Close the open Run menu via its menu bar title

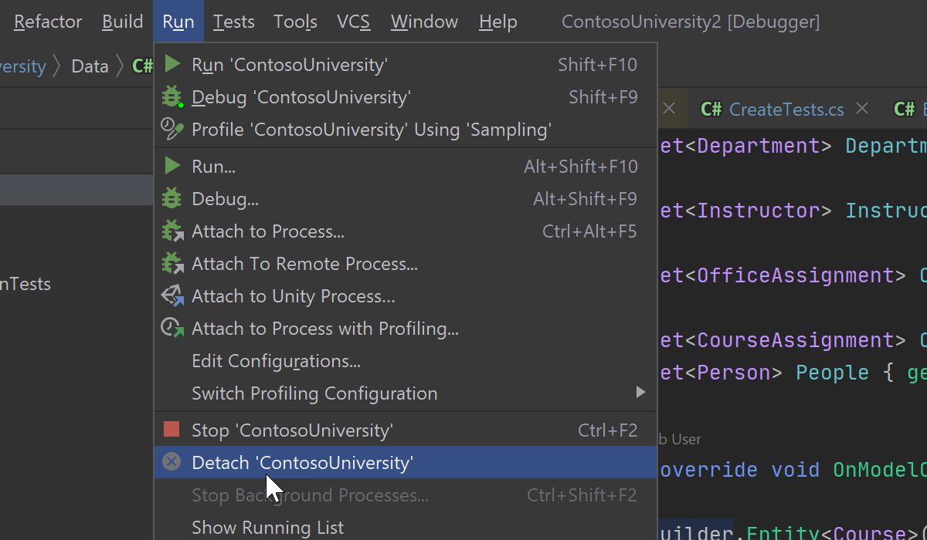(x=178, y=22)
